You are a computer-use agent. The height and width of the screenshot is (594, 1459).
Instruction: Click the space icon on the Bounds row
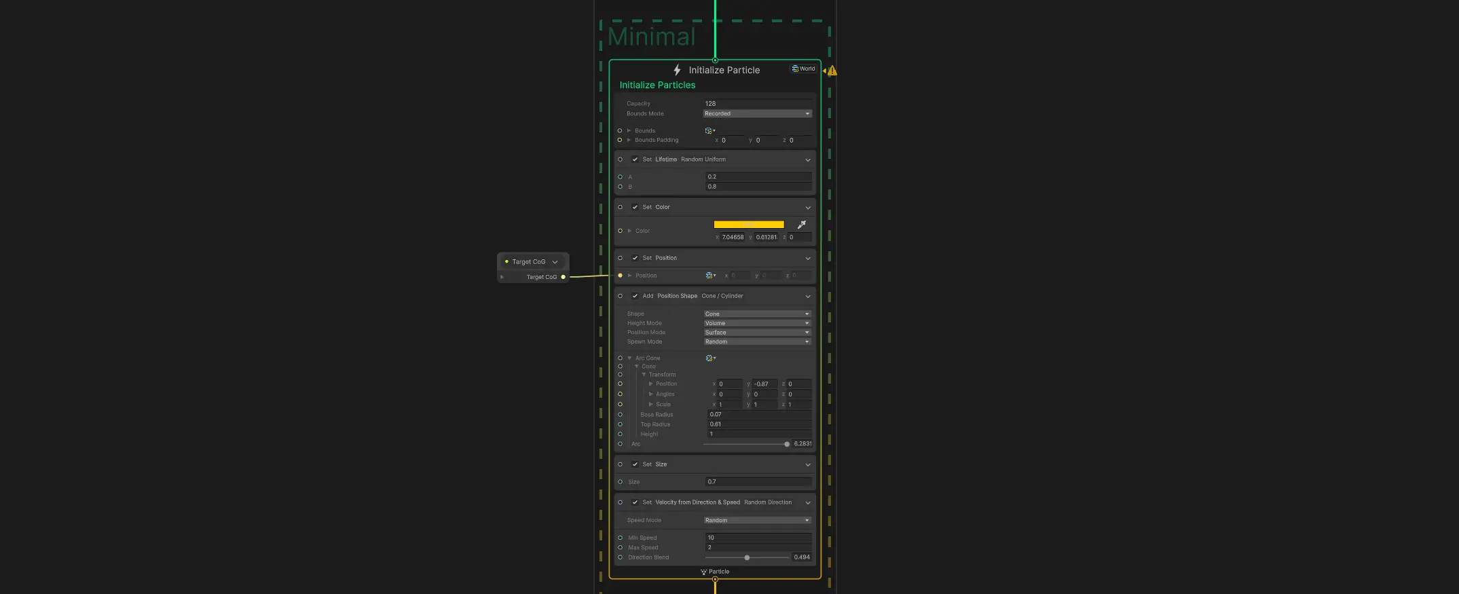(x=709, y=131)
